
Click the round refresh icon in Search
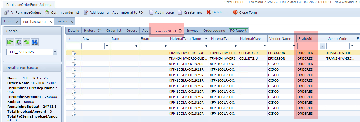pyautogui.click(x=18, y=42)
